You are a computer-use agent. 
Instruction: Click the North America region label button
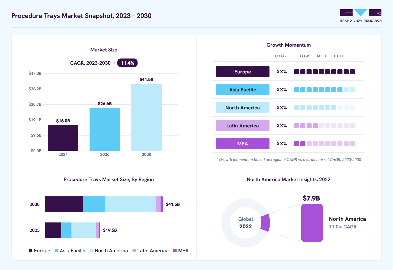pyautogui.click(x=243, y=108)
